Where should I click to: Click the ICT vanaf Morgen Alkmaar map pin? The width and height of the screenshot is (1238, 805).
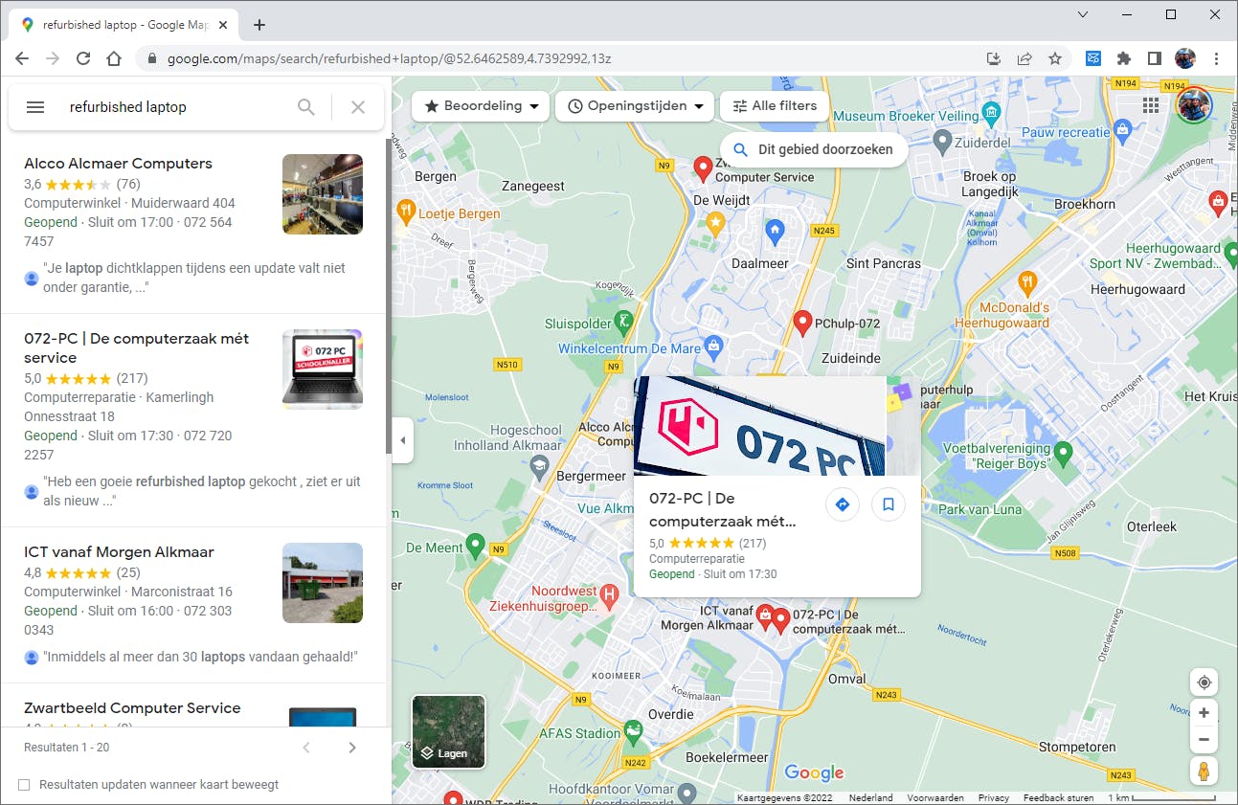(764, 615)
